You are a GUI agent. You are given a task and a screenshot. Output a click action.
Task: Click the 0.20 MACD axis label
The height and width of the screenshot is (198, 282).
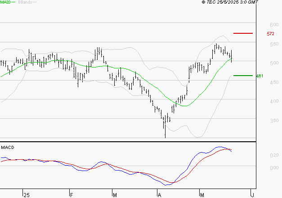[262, 155]
